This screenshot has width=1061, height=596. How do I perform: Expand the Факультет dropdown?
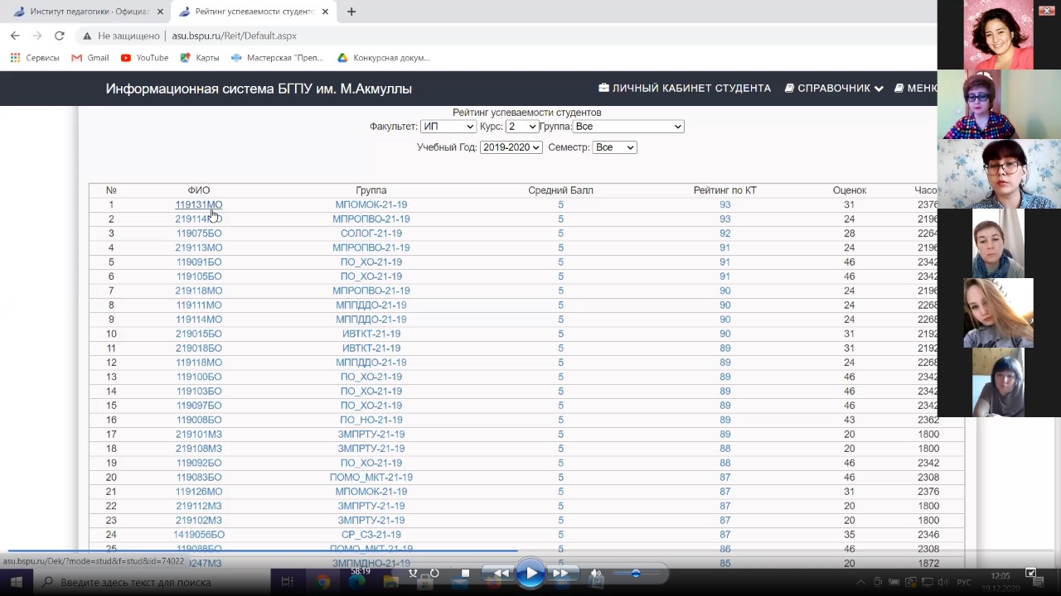pos(448,127)
